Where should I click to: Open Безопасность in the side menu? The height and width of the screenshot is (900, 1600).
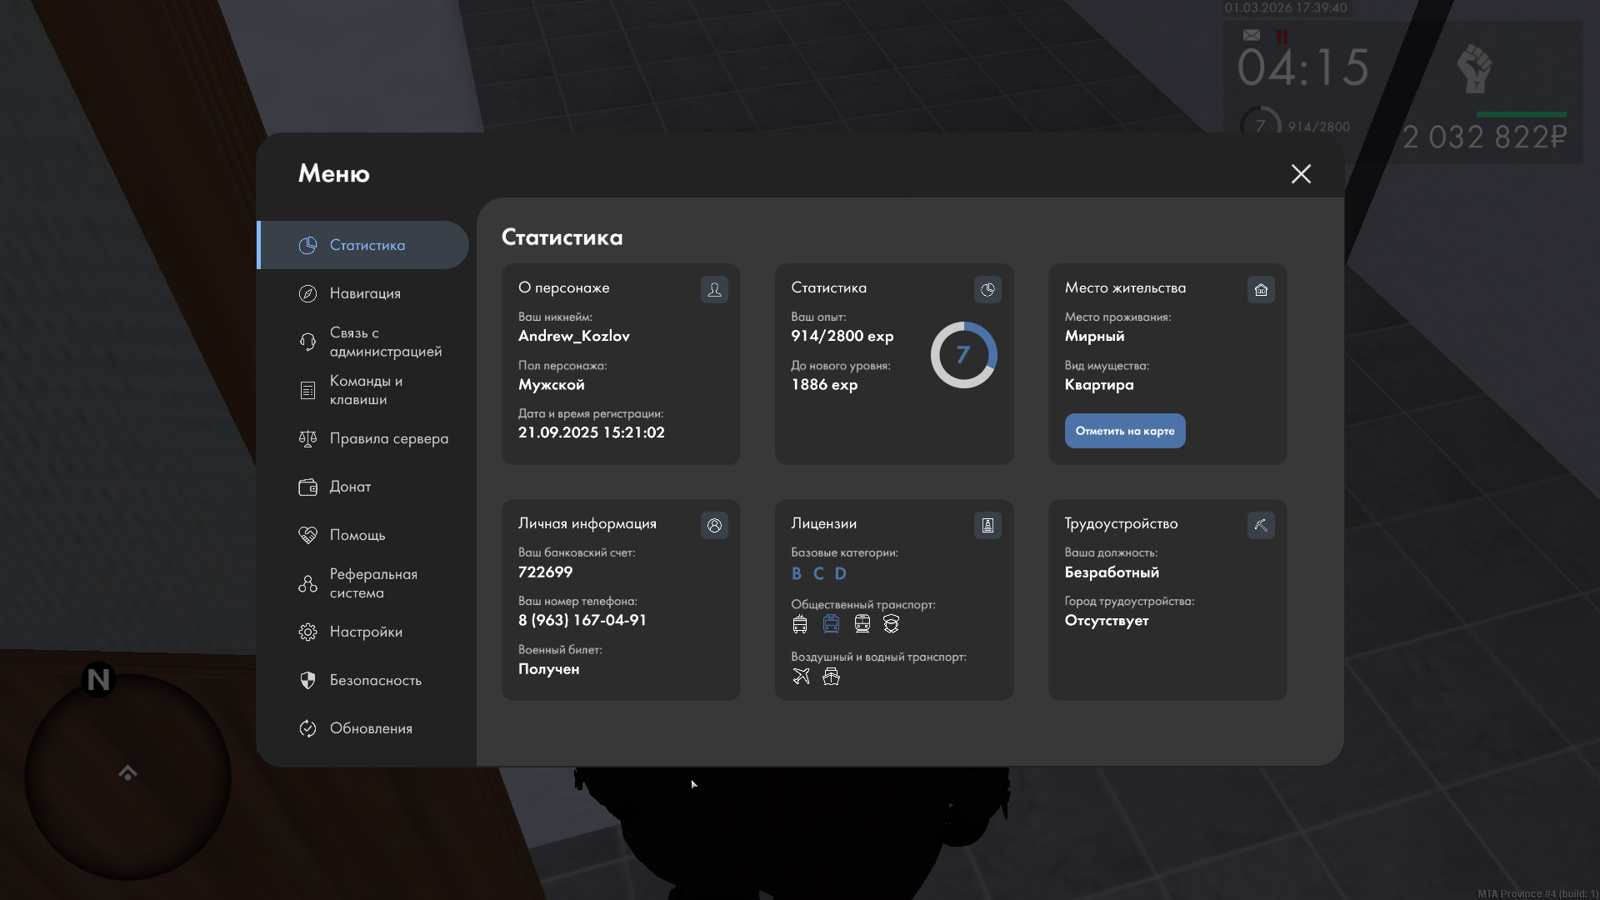(x=375, y=680)
